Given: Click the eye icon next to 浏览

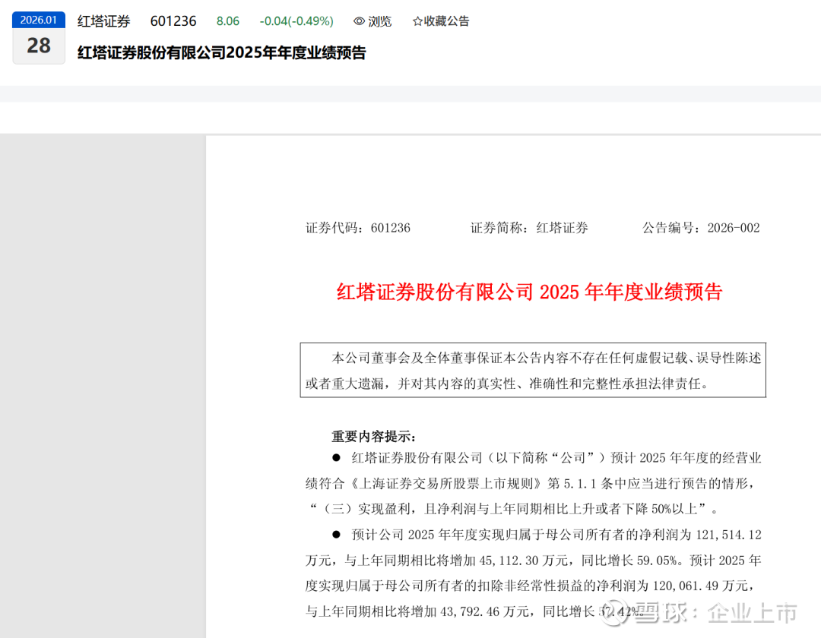Looking at the screenshot, I should coord(359,21).
